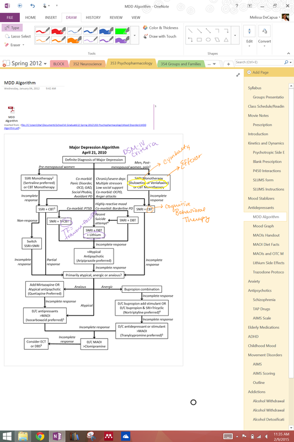Insert the oval shape
This screenshot has height=442, width=294.
click(208, 40)
